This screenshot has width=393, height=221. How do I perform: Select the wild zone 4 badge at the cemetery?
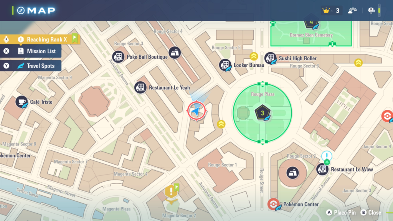[311, 22]
